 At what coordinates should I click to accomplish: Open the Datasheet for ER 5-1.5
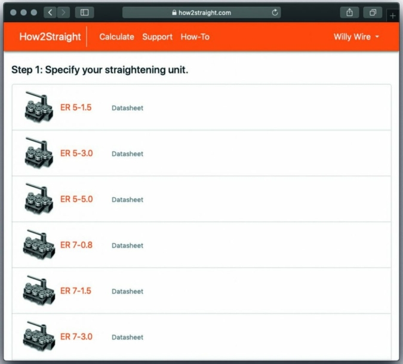click(128, 108)
